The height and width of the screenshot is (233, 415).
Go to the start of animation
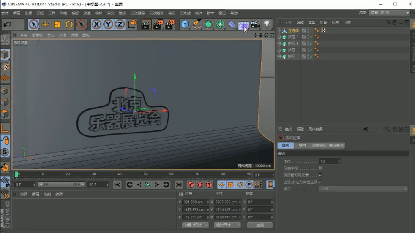[x=117, y=184]
